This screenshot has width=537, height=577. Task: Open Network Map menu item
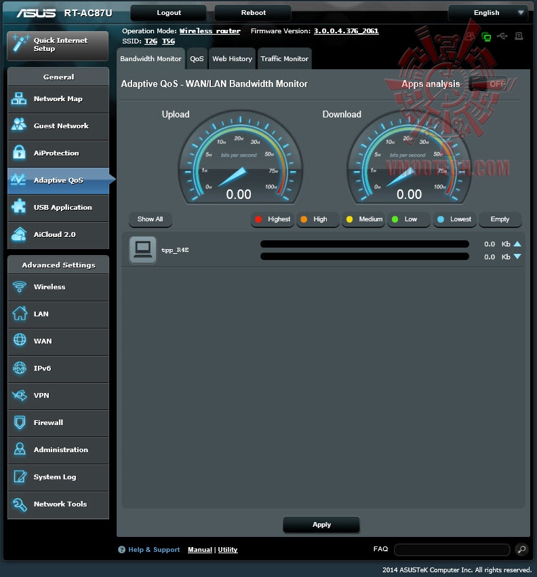pyautogui.click(x=58, y=98)
